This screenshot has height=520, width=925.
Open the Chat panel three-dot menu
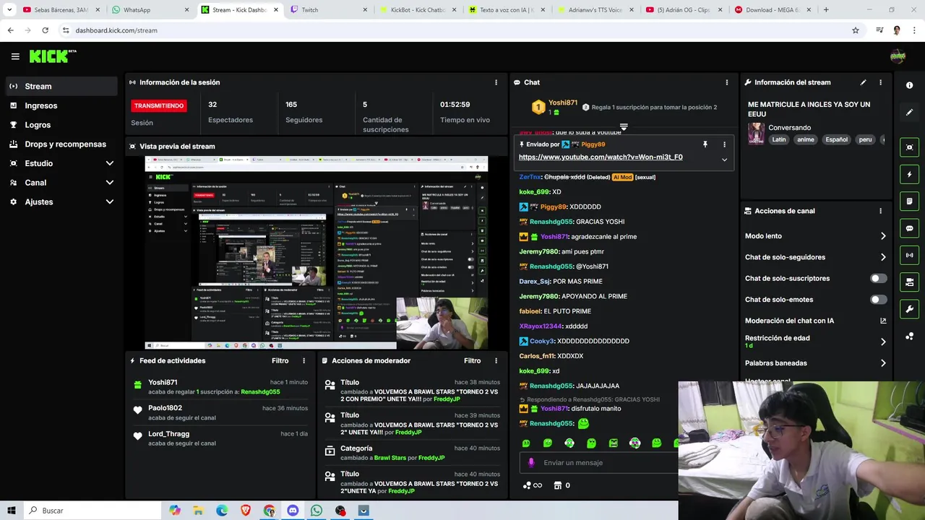click(x=726, y=82)
